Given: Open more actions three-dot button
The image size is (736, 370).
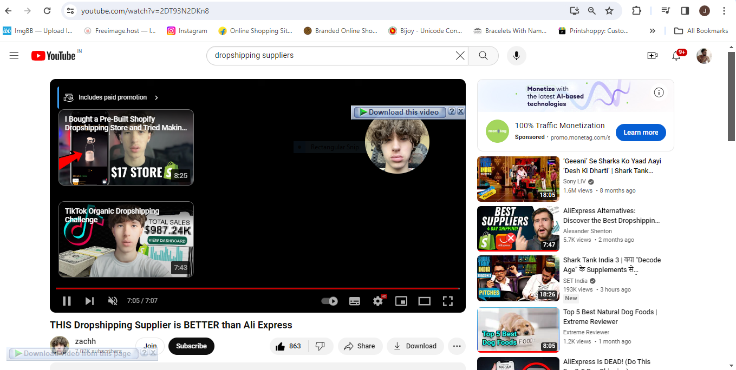Looking at the screenshot, I should [457, 346].
